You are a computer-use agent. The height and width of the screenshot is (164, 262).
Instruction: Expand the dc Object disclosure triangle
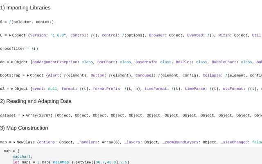(12, 62)
